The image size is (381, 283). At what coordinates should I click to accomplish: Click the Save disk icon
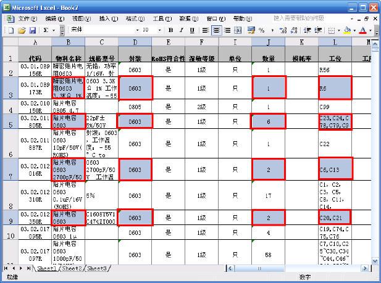tap(32, 30)
